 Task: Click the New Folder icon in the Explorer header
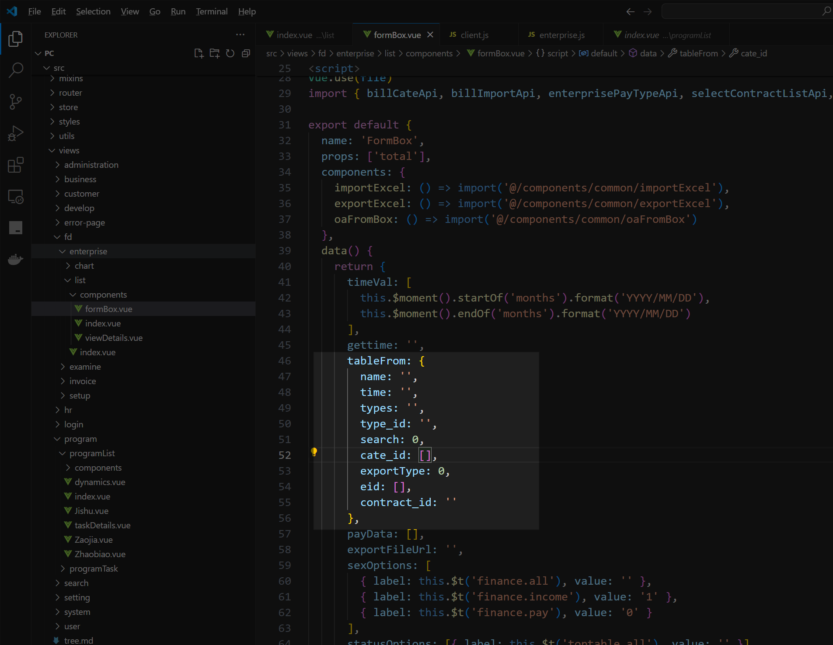215,53
